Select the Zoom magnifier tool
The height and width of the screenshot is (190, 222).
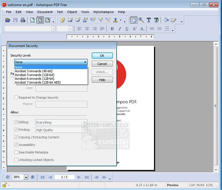[141, 20]
